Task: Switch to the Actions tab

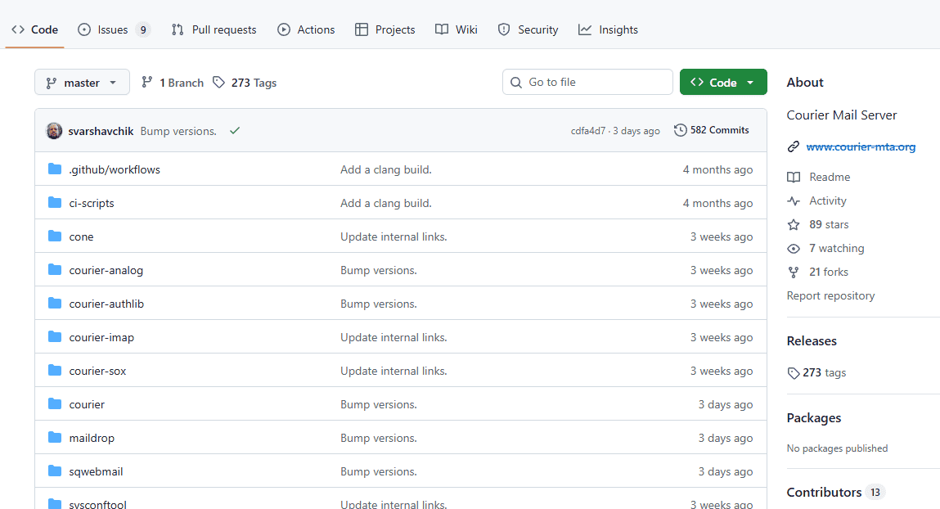Action: (306, 29)
